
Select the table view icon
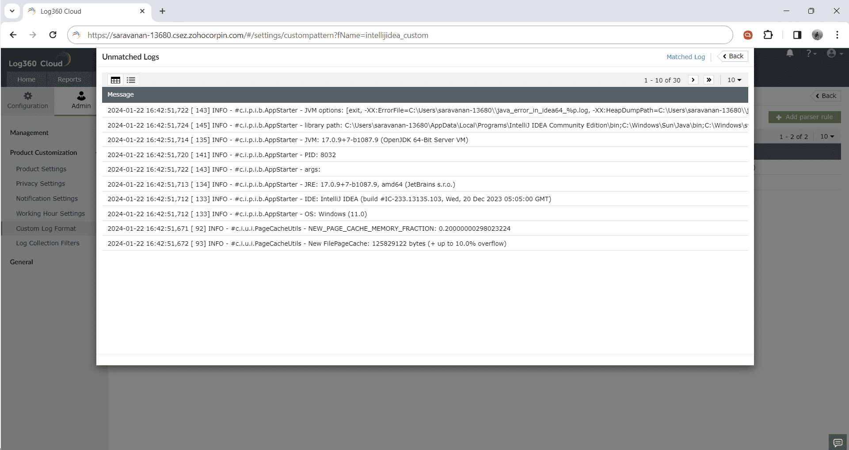point(115,80)
